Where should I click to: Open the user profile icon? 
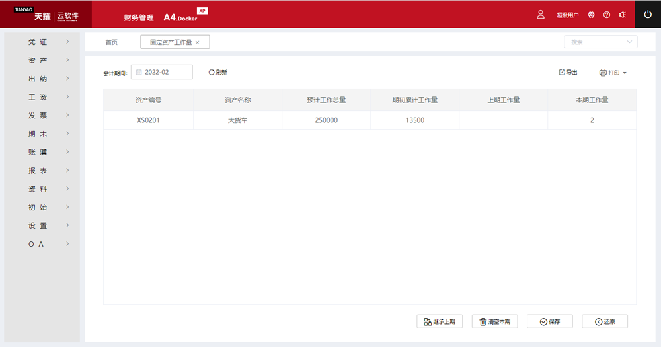click(541, 14)
